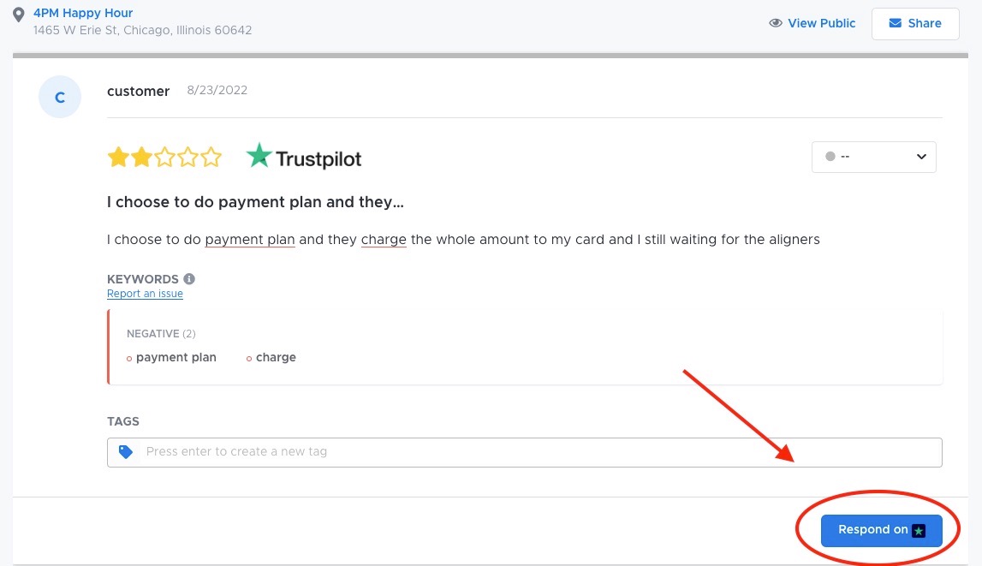Click the customer avatar with letter C

60,97
